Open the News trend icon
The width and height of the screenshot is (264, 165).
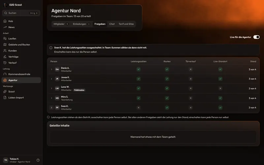coord(5,27)
